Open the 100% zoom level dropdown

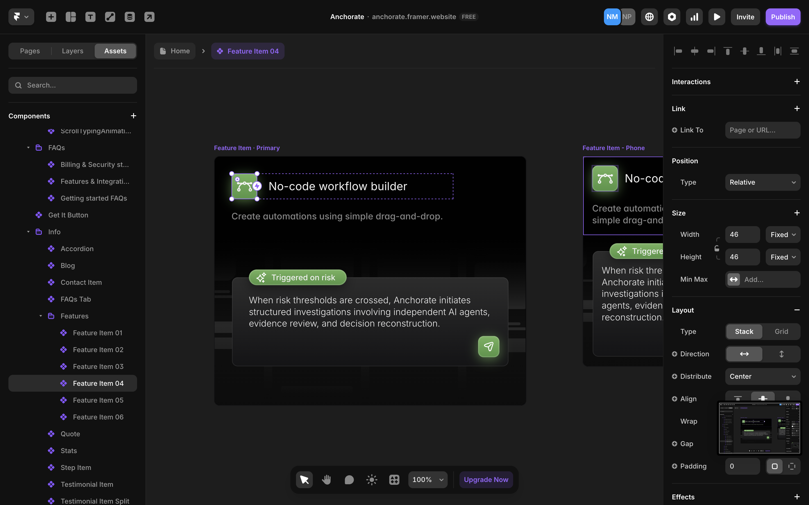(427, 479)
